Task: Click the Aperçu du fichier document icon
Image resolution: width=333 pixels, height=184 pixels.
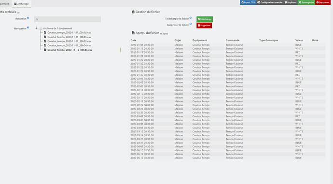Action: [133, 33]
